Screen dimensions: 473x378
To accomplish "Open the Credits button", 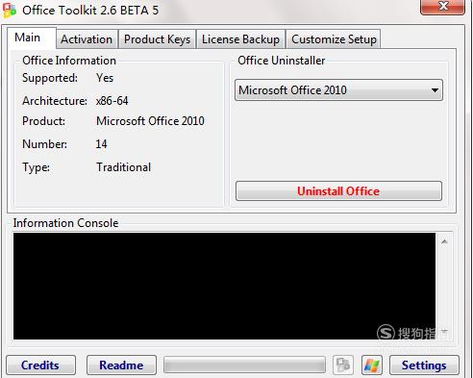I will [40, 365].
